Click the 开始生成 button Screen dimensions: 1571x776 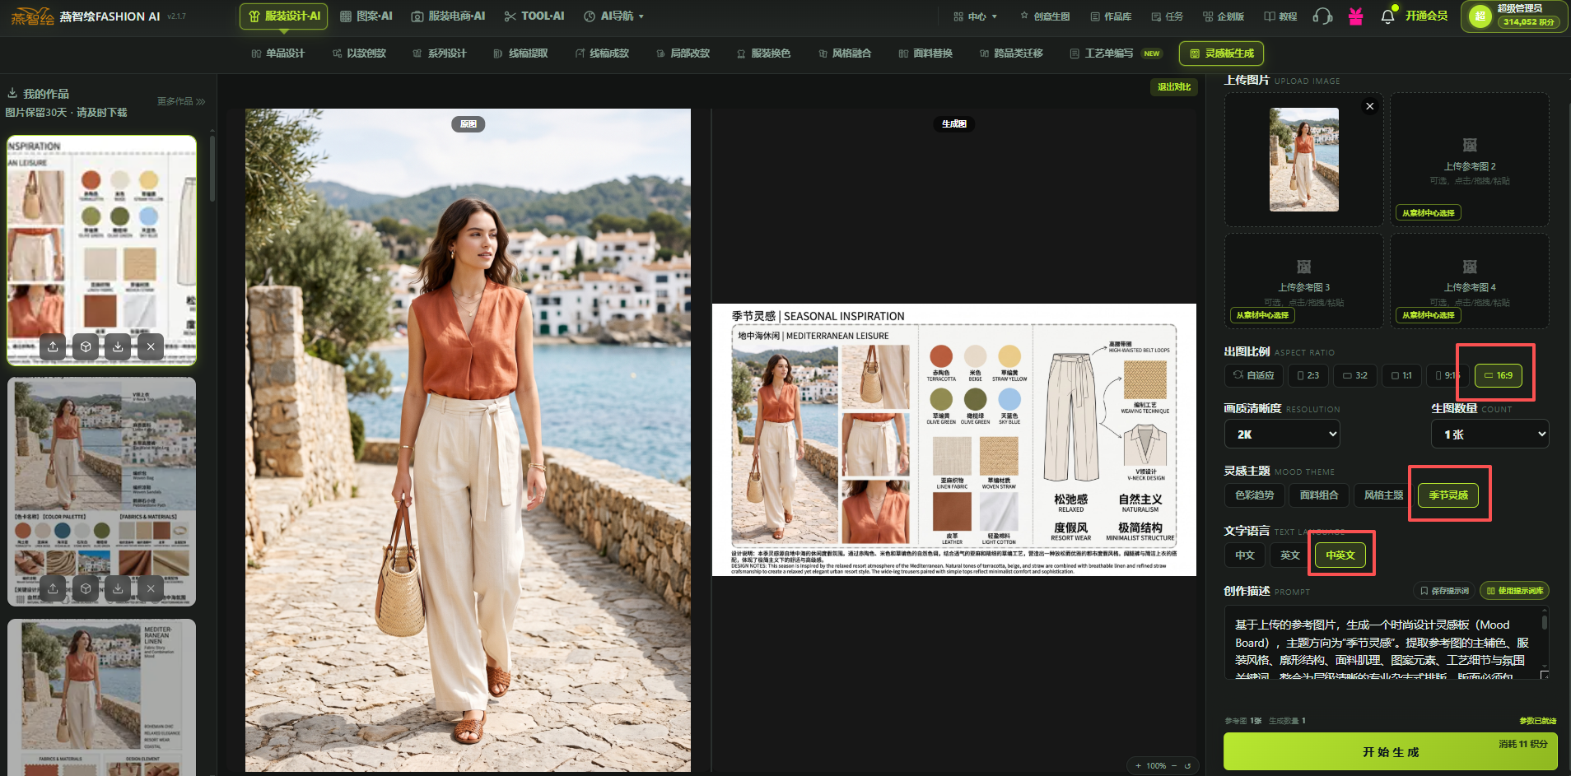click(1391, 752)
